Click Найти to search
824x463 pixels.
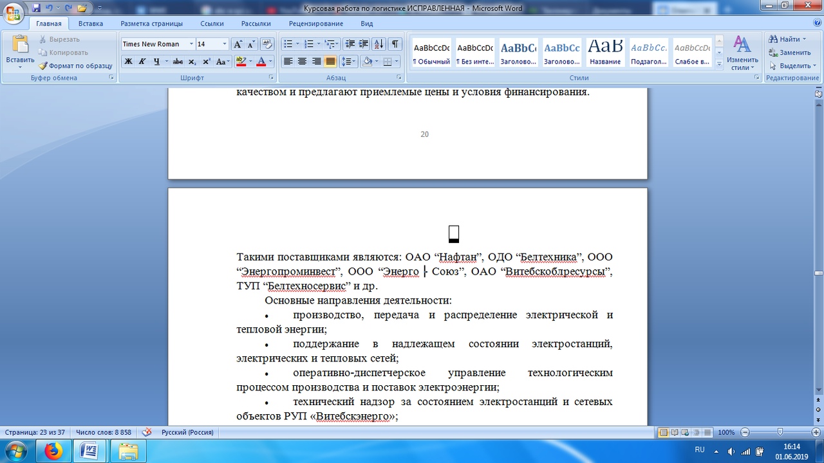coord(787,39)
